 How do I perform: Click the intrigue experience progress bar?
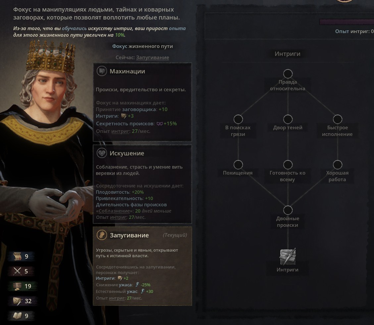click(346, 22)
